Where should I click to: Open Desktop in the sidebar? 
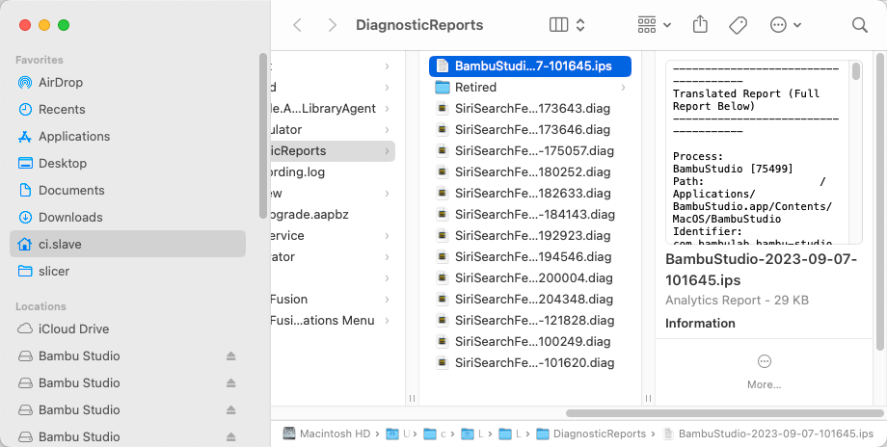coord(128,164)
